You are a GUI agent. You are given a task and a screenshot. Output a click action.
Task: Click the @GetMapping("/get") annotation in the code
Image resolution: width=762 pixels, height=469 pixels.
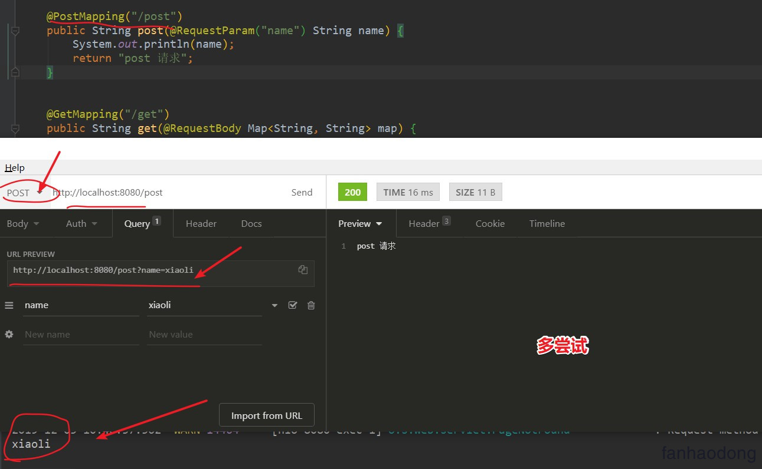point(108,114)
